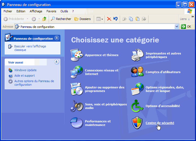Image resolution: width=196 pixels, height=141 pixels.
Task: Open the Fichier menu
Action: tap(8, 11)
